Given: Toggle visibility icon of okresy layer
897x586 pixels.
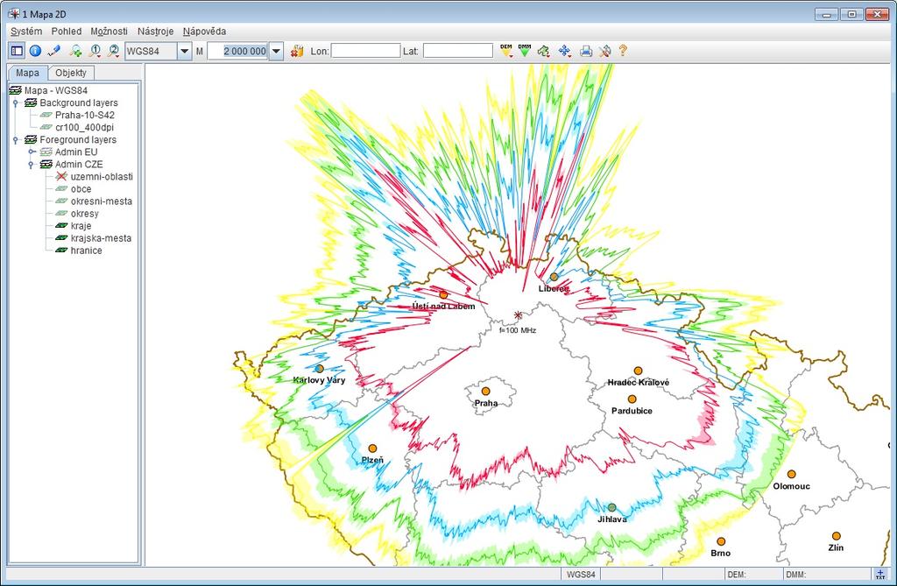Looking at the screenshot, I should pos(61,214).
